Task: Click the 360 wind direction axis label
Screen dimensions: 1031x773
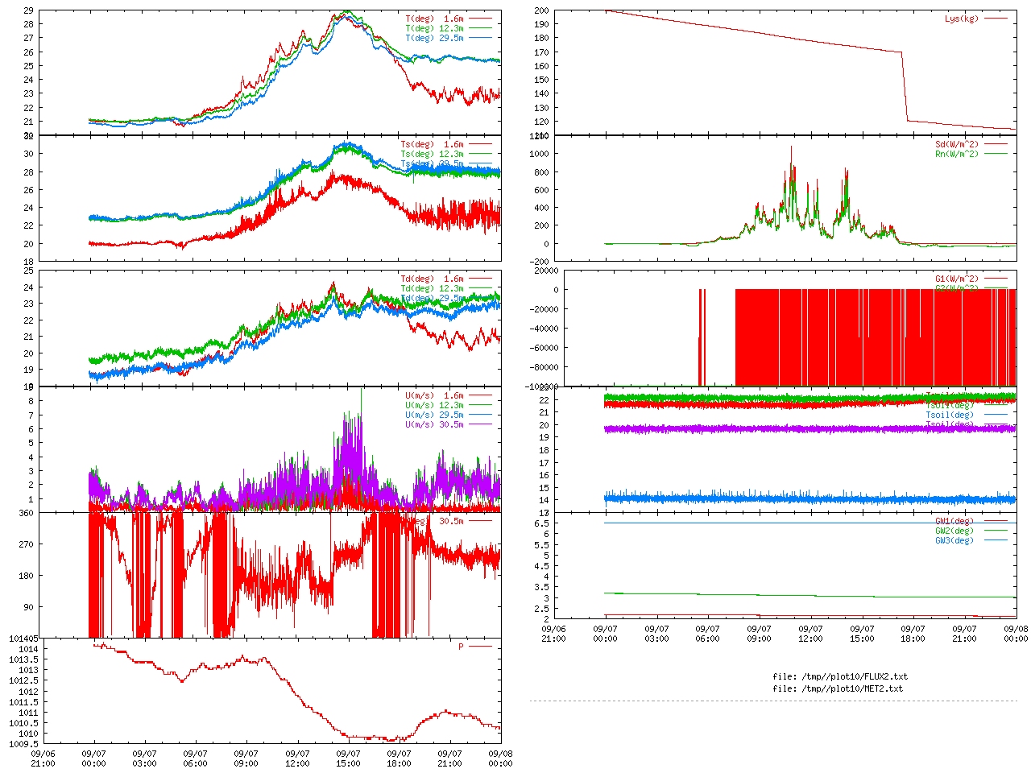Action: tap(26, 513)
